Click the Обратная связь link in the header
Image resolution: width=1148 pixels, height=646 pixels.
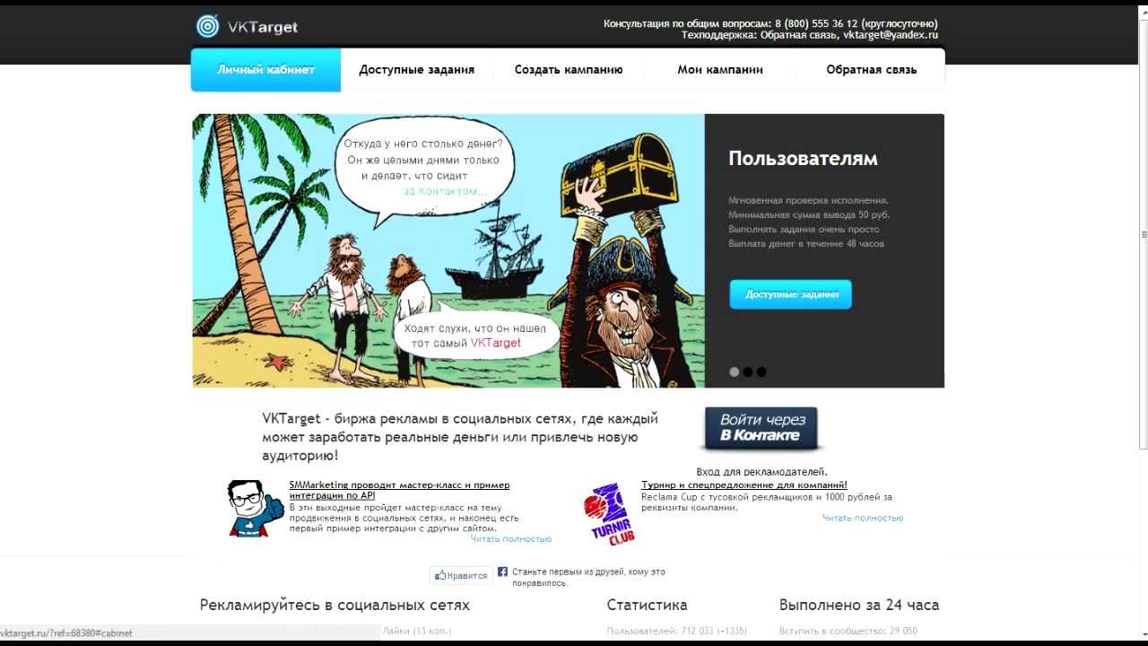pos(799,35)
